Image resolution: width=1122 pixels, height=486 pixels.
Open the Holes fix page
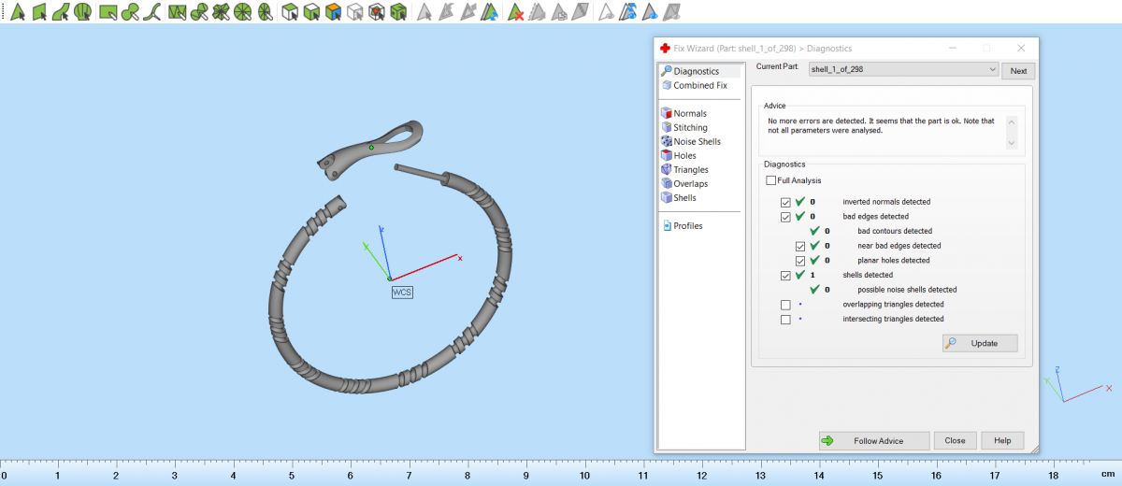pos(684,155)
